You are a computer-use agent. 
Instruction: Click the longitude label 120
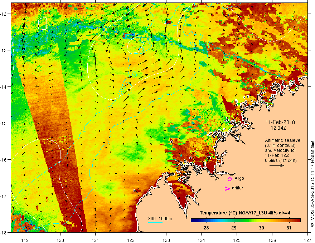point(60,240)
